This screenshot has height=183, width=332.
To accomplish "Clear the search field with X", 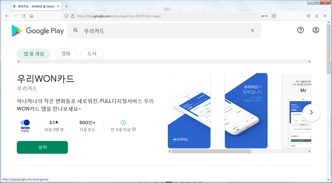I will click(252, 30).
